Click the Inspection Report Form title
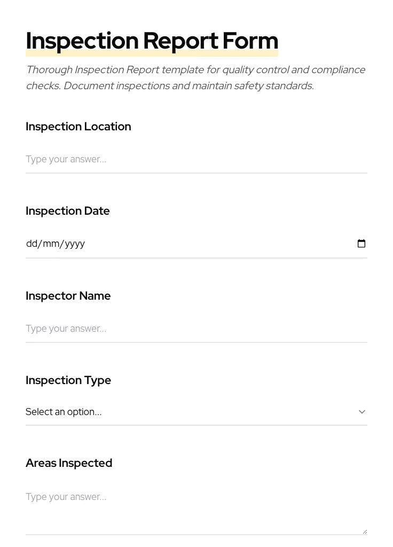The image size is (393, 547). point(152,41)
